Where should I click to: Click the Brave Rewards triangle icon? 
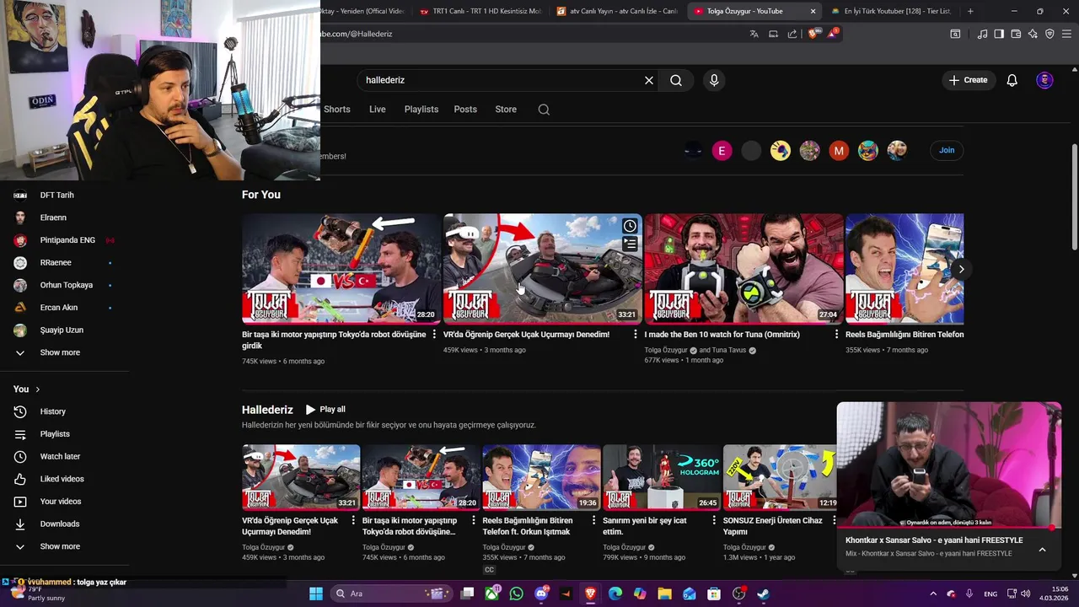tap(833, 34)
